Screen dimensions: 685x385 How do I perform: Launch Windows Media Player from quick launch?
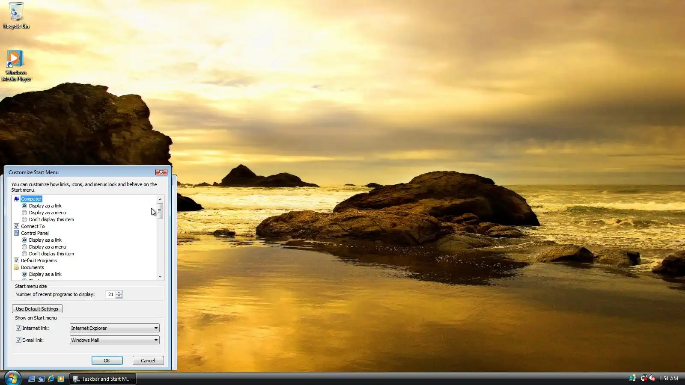[x=61, y=379]
